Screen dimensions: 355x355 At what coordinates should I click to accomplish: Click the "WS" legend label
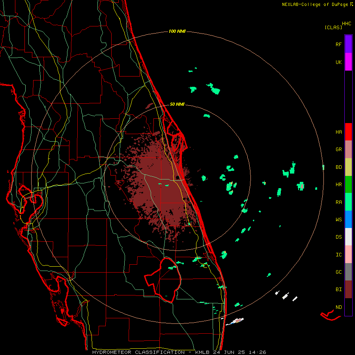tap(338, 220)
